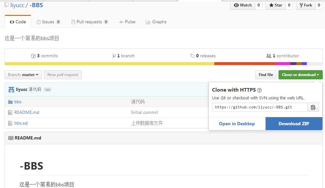Open the 0 releases page

click(203, 56)
